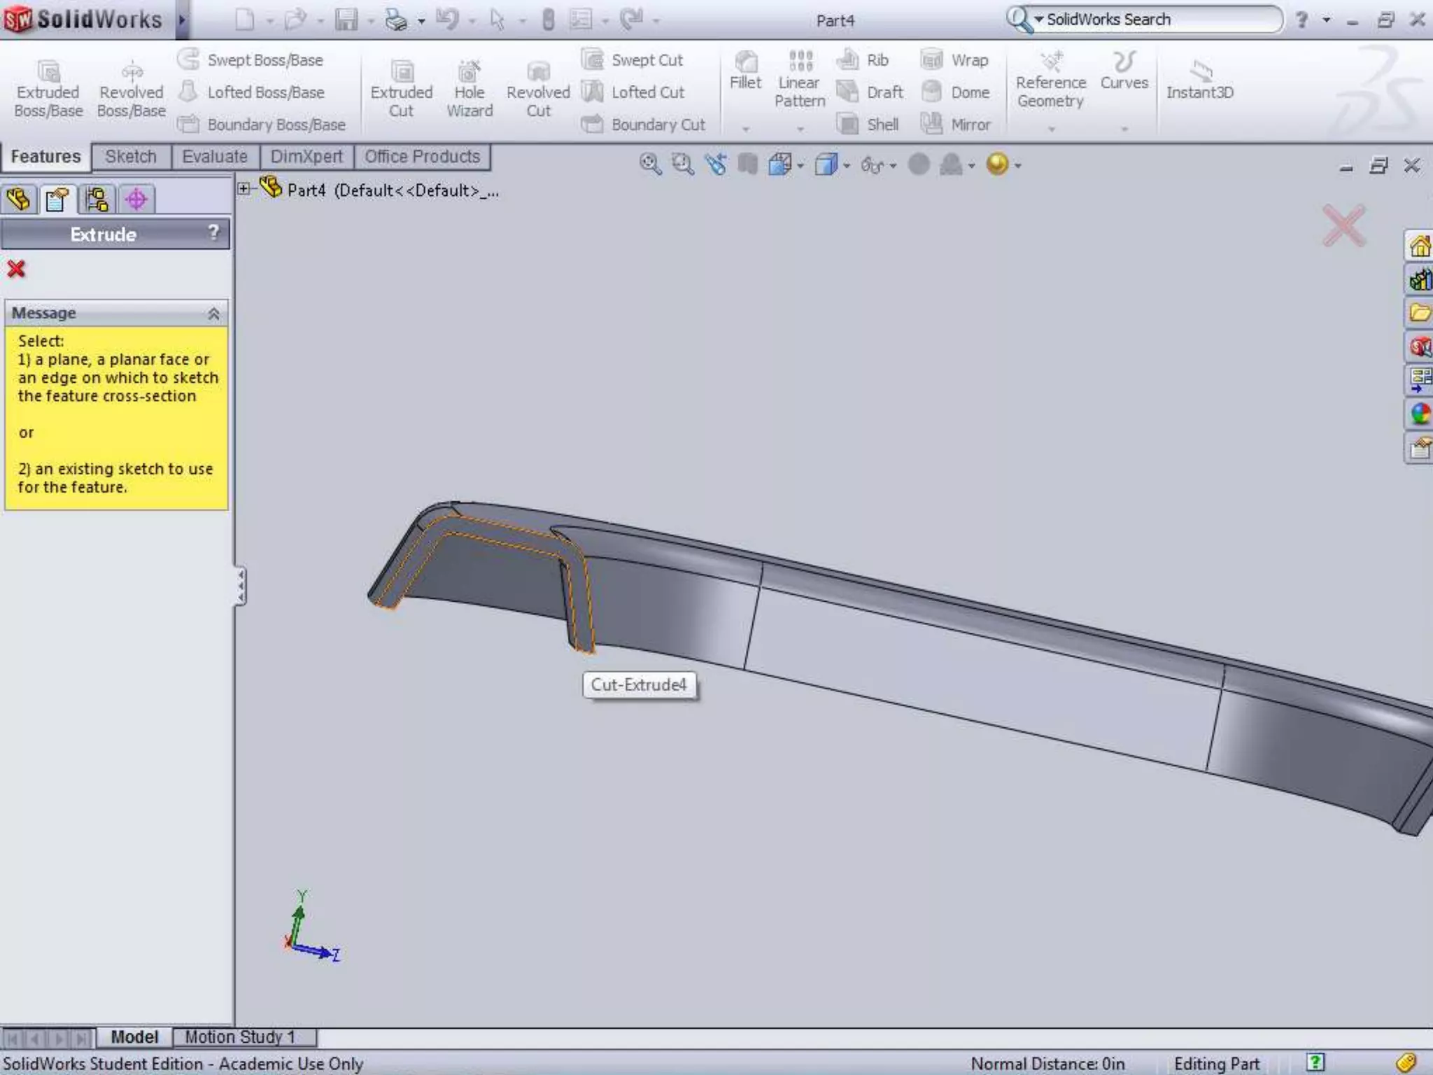
Task: Collapse the Message section
Action: (x=213, y=314)
